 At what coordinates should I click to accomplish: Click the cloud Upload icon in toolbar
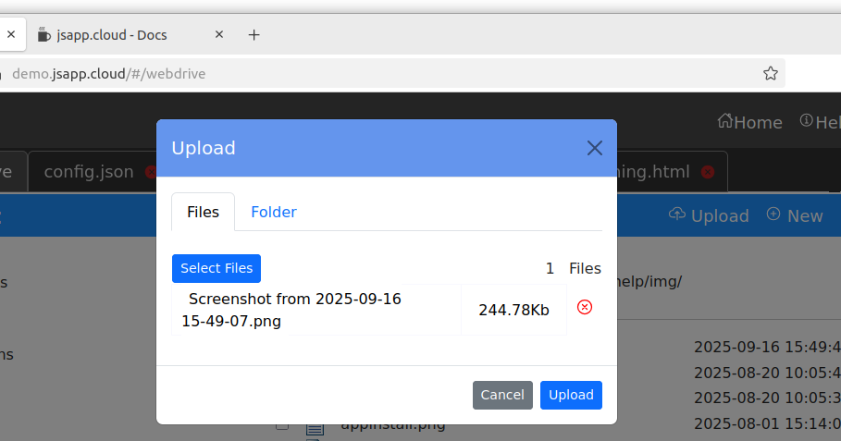(676, 214)
